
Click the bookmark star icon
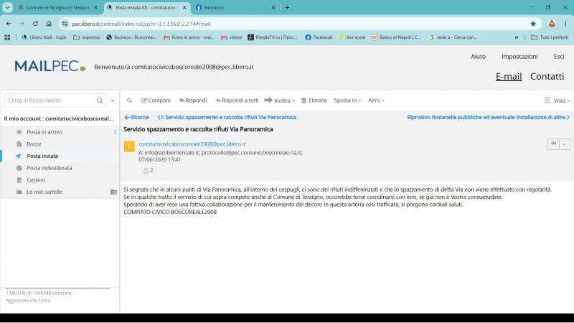533,24
